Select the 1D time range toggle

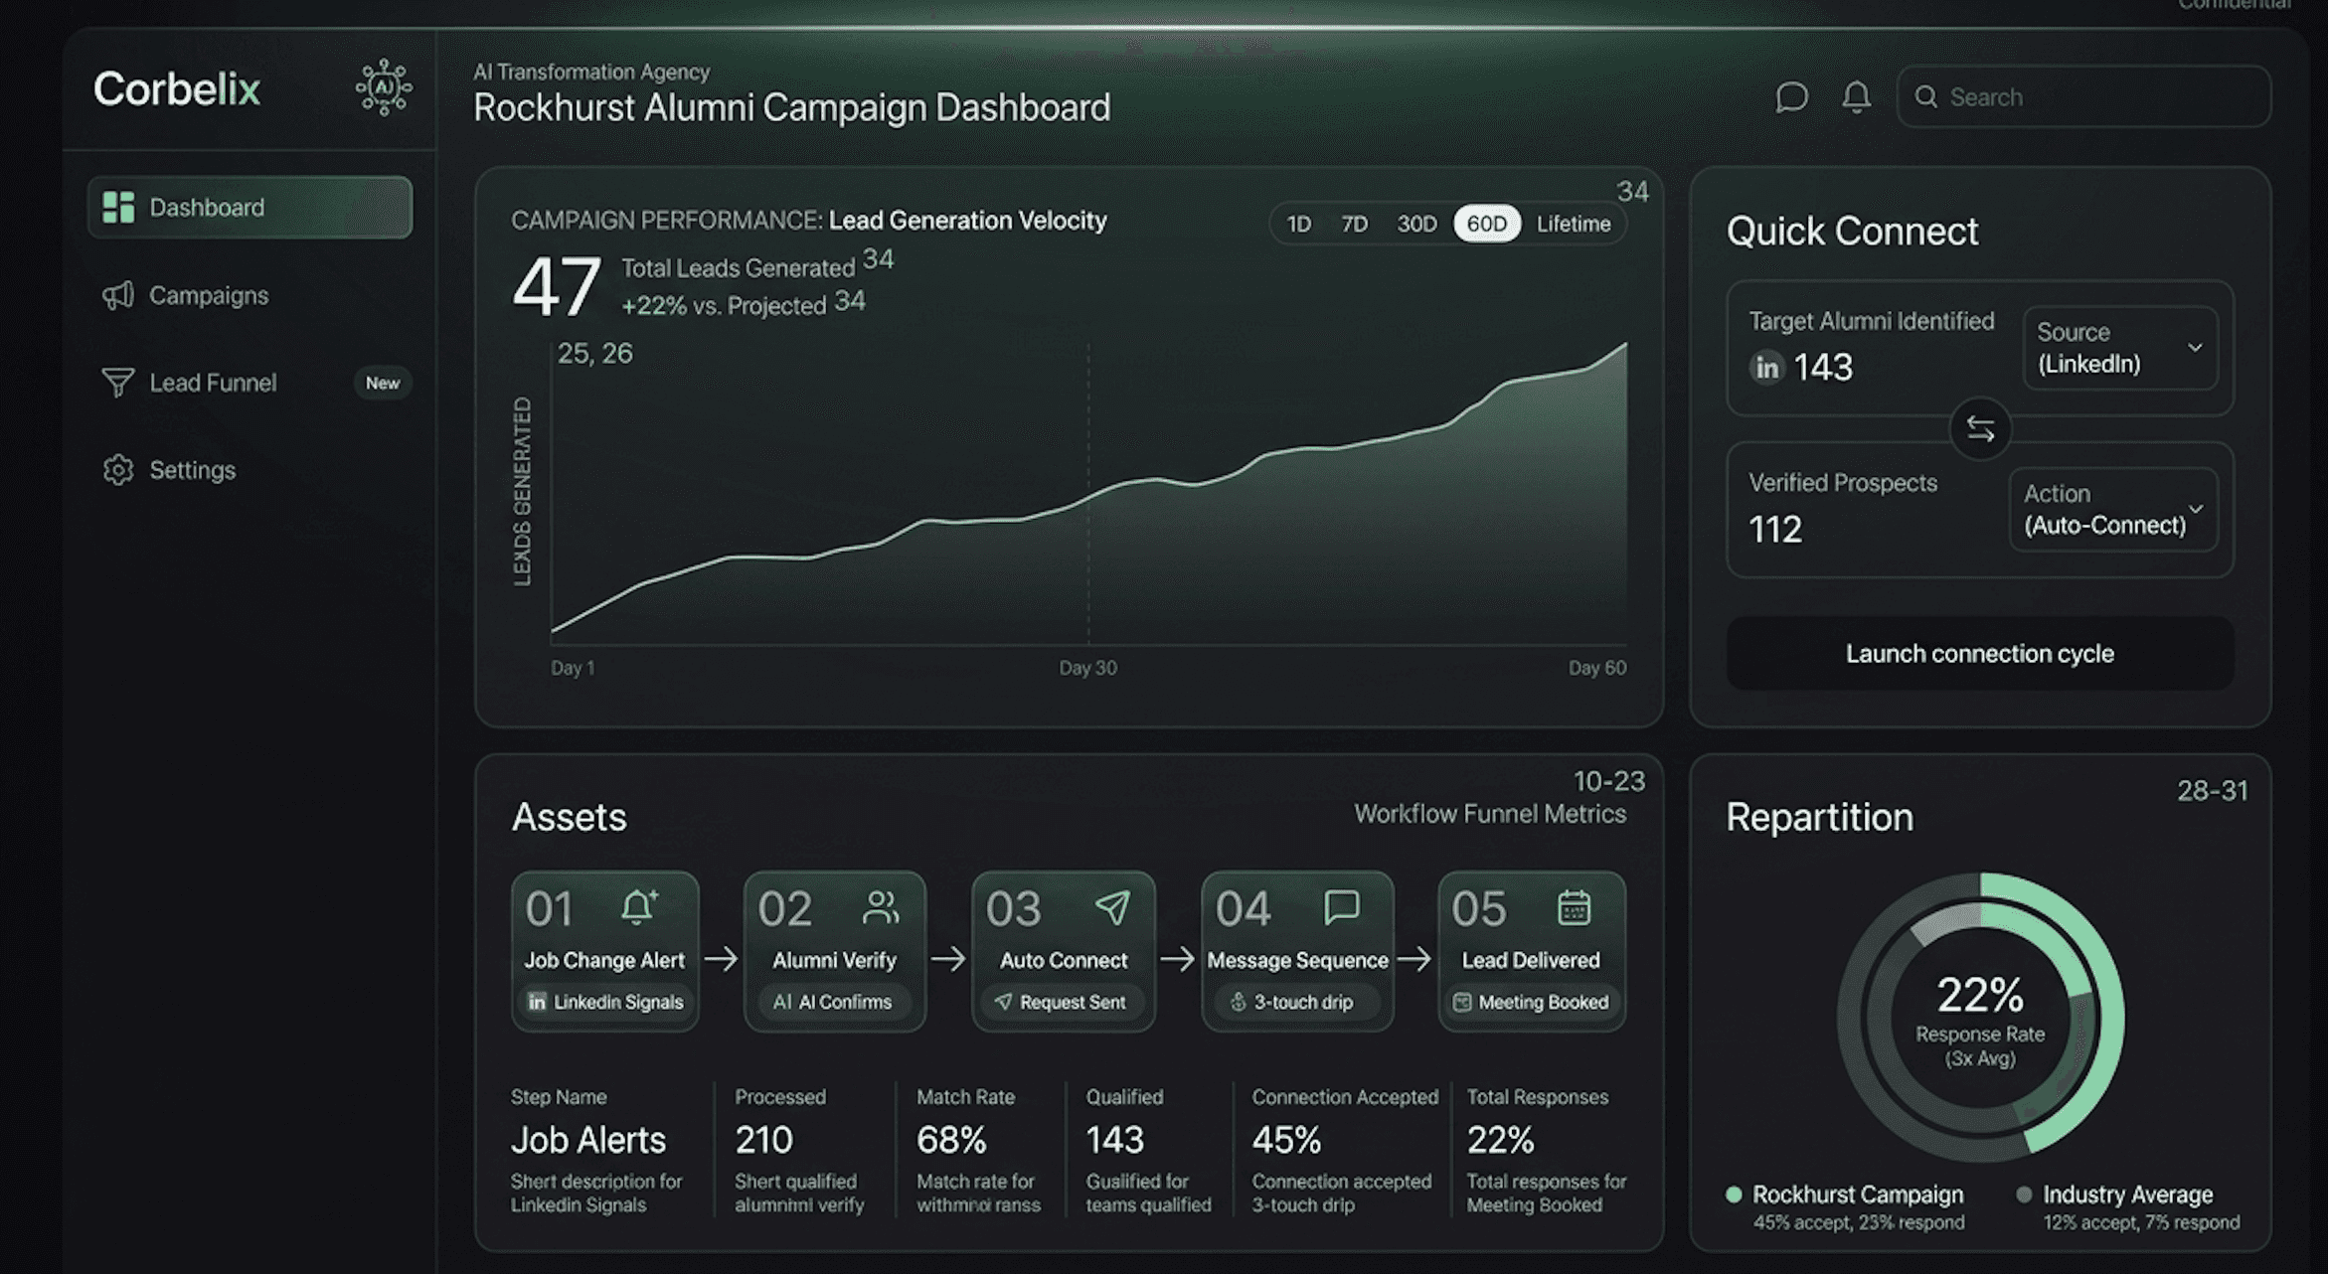point(1298,224)
